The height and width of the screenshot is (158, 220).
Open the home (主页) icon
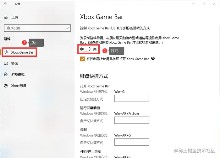[6, 17]
